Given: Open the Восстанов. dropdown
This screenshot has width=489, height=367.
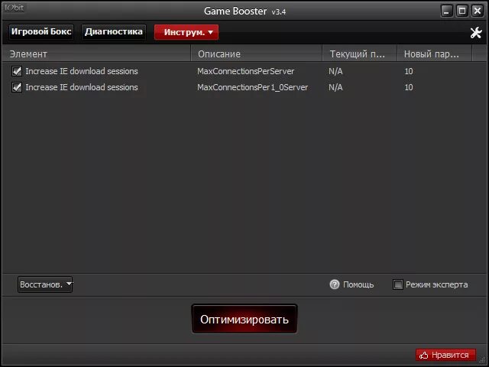Looking at the screenshot, I should click(x=45, y=284).
